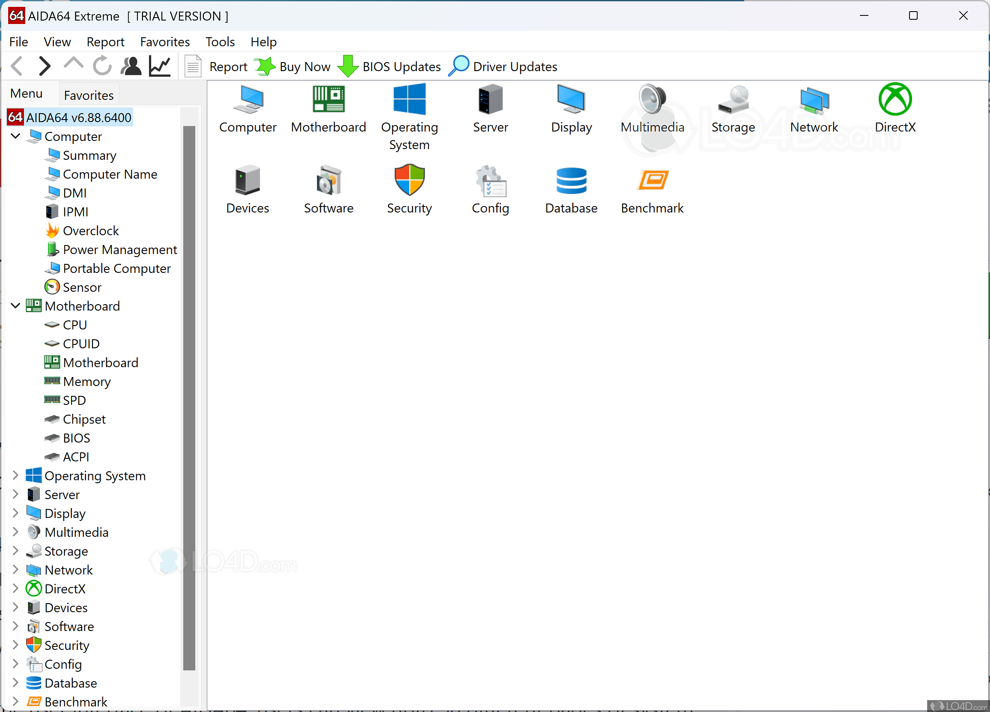Expand the Operating System tree node
The image size is (990, 712).
pos(16,475)
